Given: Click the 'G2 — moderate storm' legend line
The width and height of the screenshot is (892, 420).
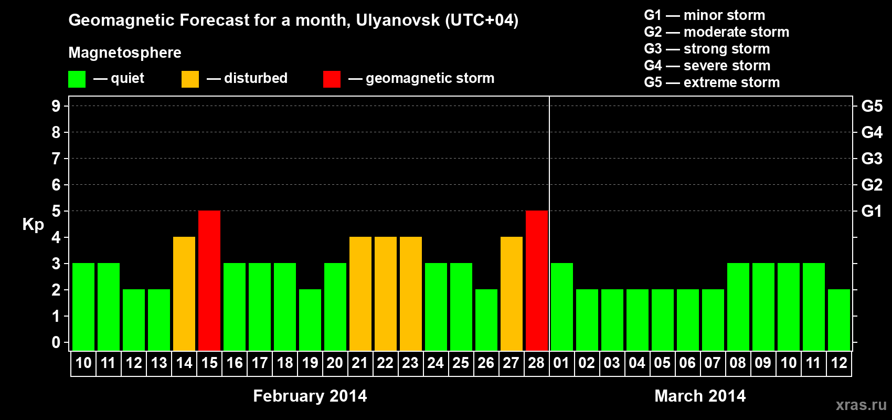Looking at the screenshot, I should coord(717,32).
